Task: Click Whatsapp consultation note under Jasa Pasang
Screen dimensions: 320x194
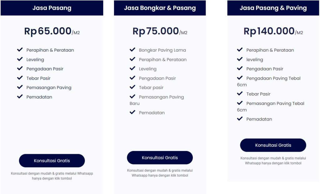Action: tap(52, 176)
